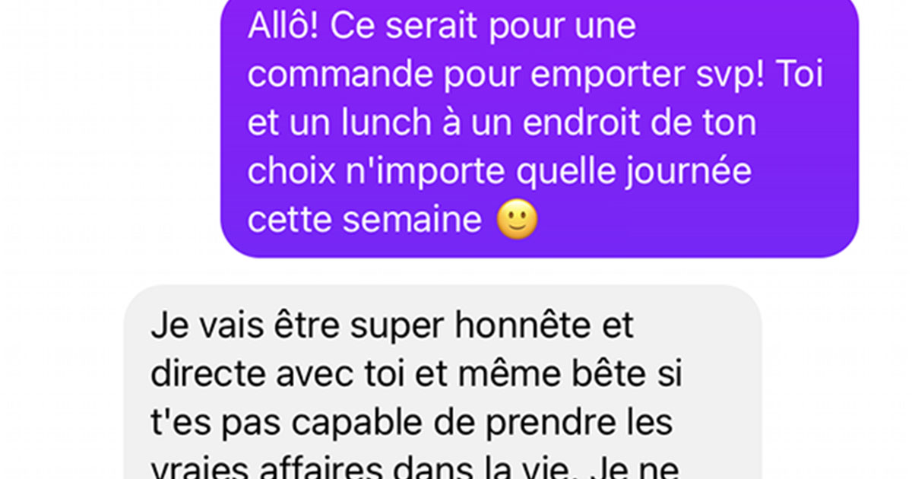Click the words "cette semaine"
Screen dimensions: 912x479
click(x=365, y=220)
